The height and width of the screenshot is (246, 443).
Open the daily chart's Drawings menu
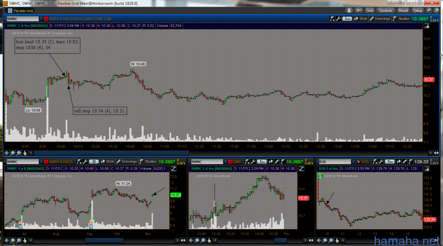pyautogui.click(x=126, y=162)
